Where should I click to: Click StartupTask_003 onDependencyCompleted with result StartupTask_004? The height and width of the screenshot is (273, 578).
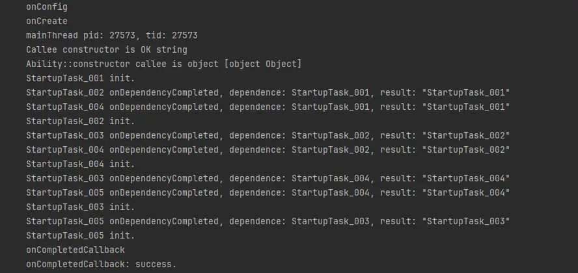click(x=268, y=179)
